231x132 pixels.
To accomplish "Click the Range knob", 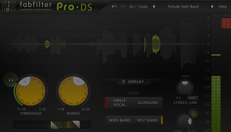I will (73, 91).
